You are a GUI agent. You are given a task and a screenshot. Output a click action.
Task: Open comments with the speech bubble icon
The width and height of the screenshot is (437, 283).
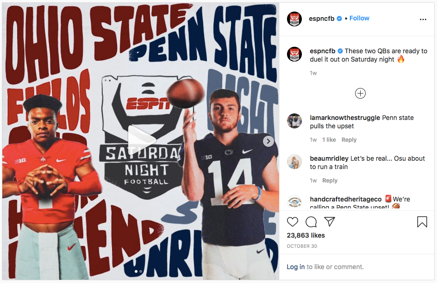(311, 222)
